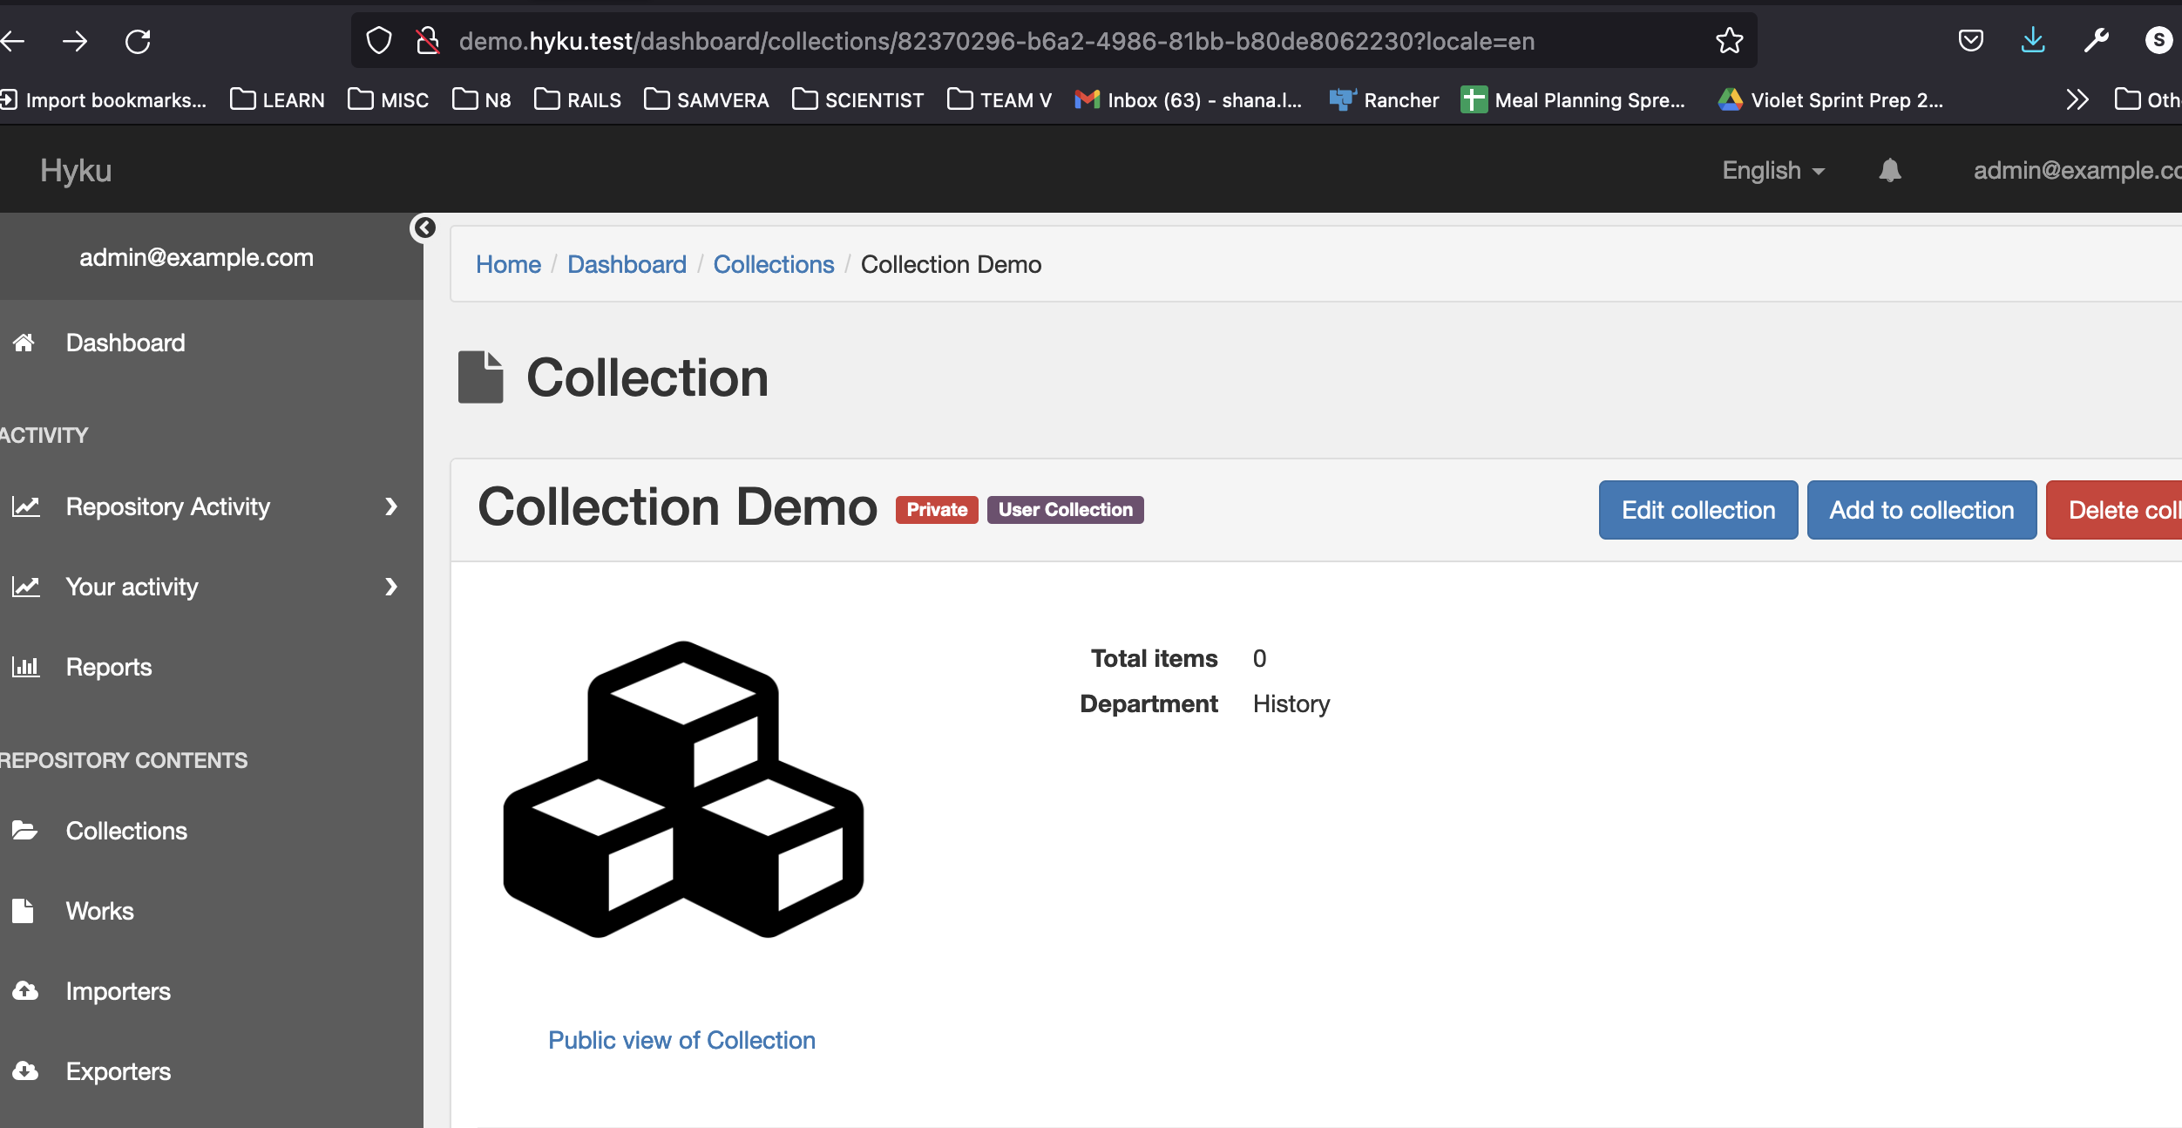Viewport: 2182px width, 1128px height.
Task: Click the Exporters cloud download icon
Action: click(x=25, y=1071)
